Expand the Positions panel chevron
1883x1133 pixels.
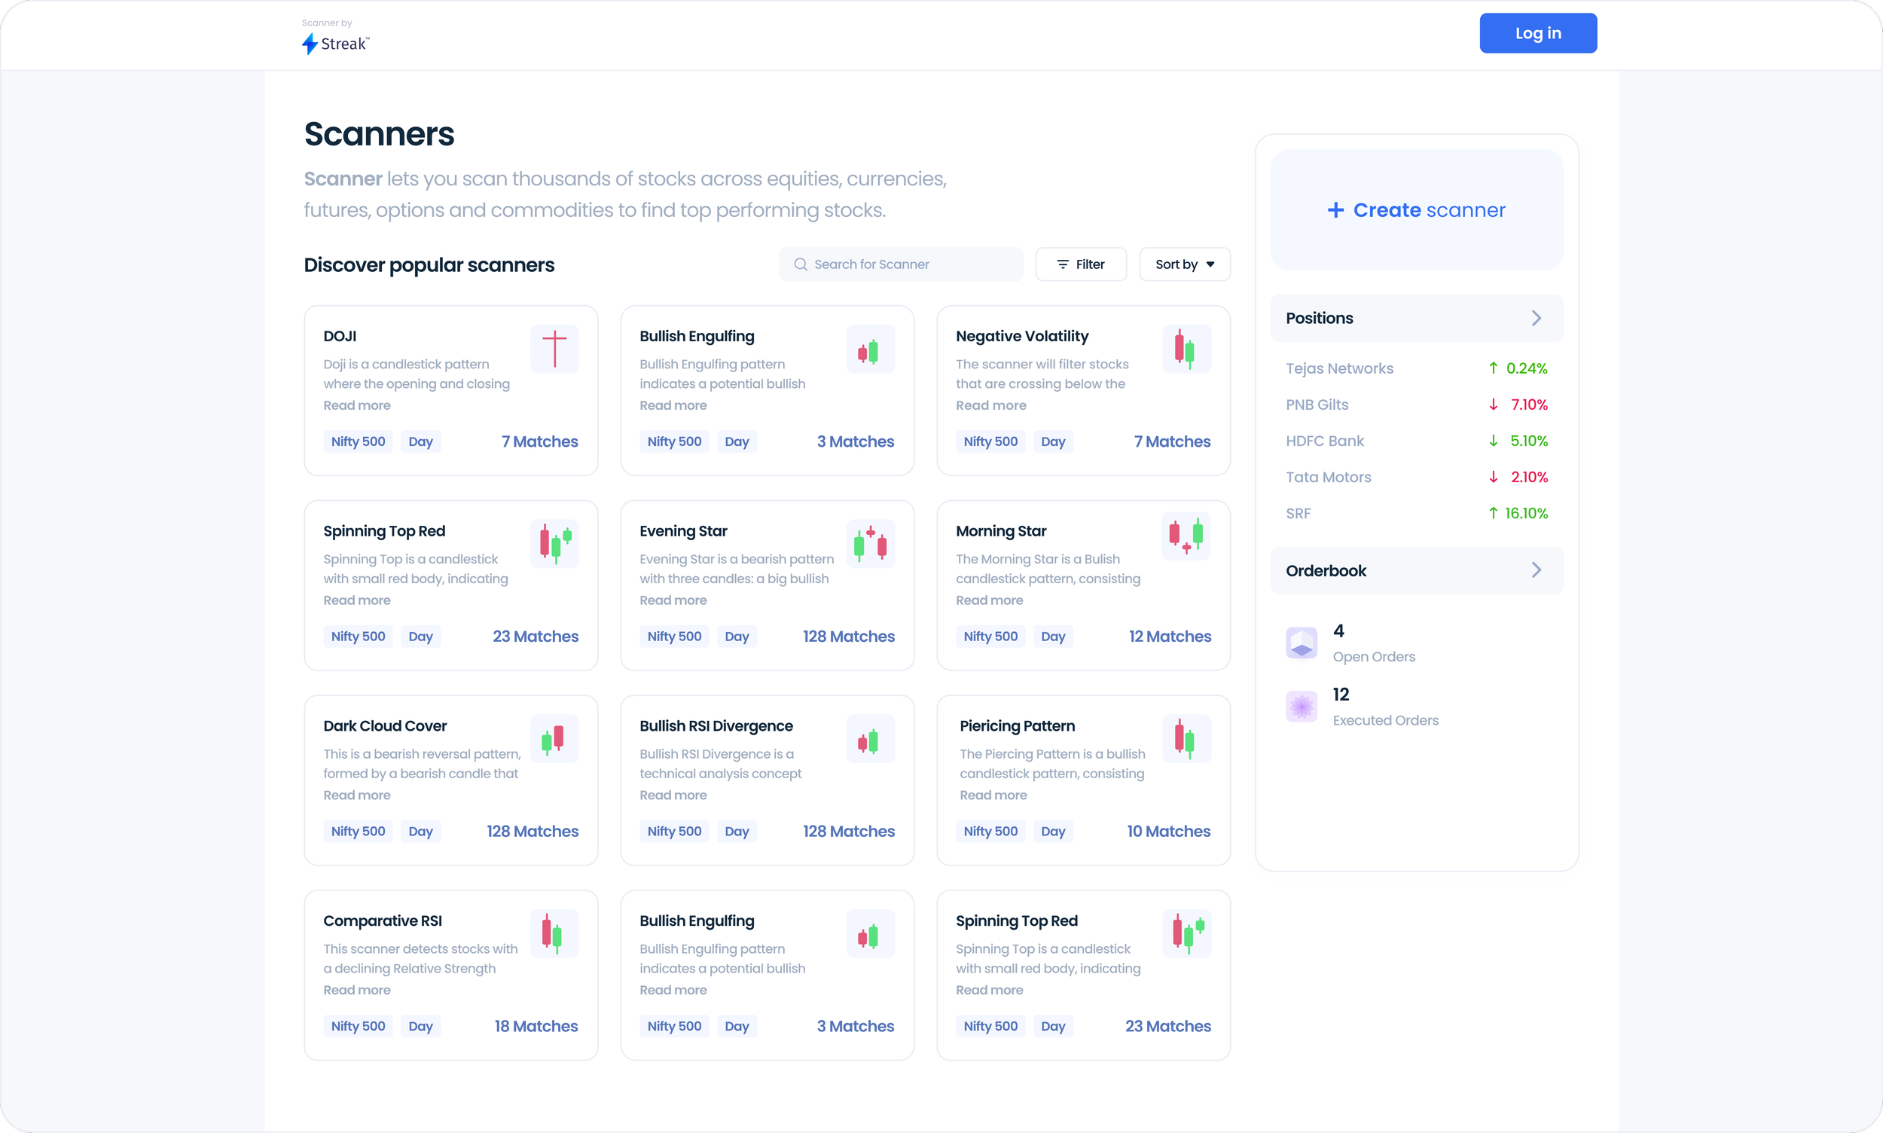(x=1537, y=318)
